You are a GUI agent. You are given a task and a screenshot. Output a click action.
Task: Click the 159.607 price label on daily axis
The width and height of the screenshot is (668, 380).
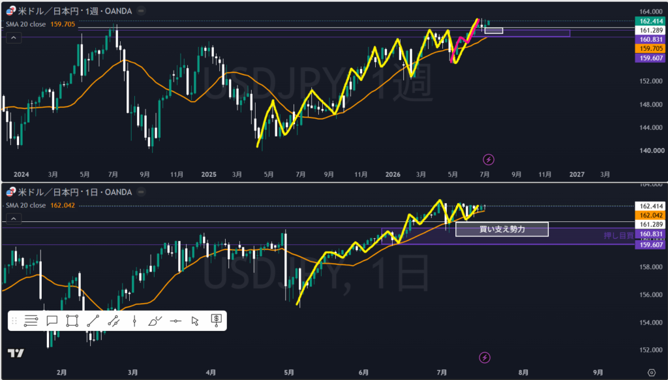pyautogui.click(x=650, y=244)
